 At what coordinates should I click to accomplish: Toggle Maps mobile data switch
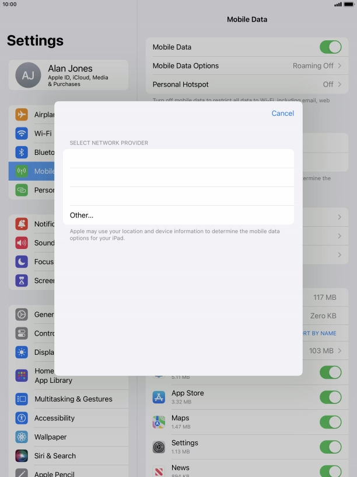(x=330, y=422)
